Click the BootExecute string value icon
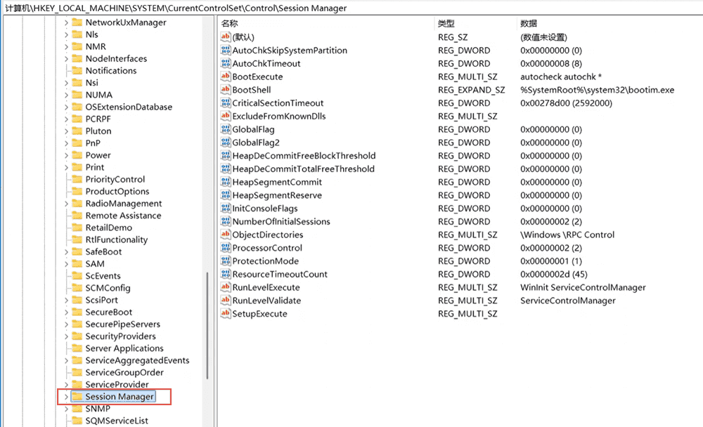 tap(226, 77)
